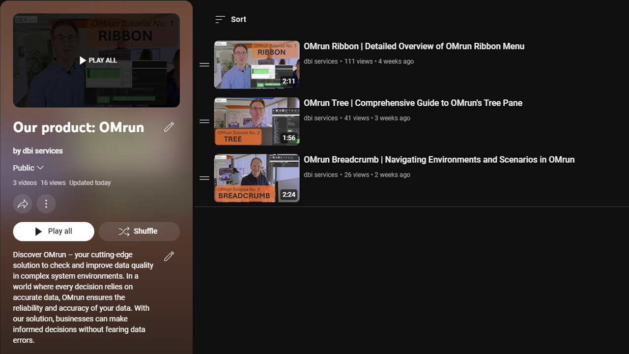The height and width of the screenshot is (354, 629).
Task: Click PLAY ALL overlay on playlist cover
Action: (98, 60)
